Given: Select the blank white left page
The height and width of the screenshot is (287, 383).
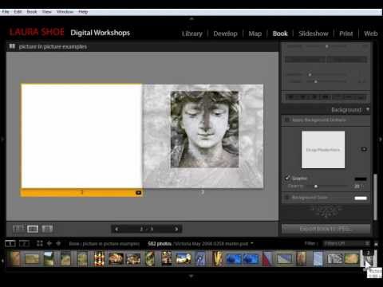Looking at the screenshot, I should click(81, 136).
